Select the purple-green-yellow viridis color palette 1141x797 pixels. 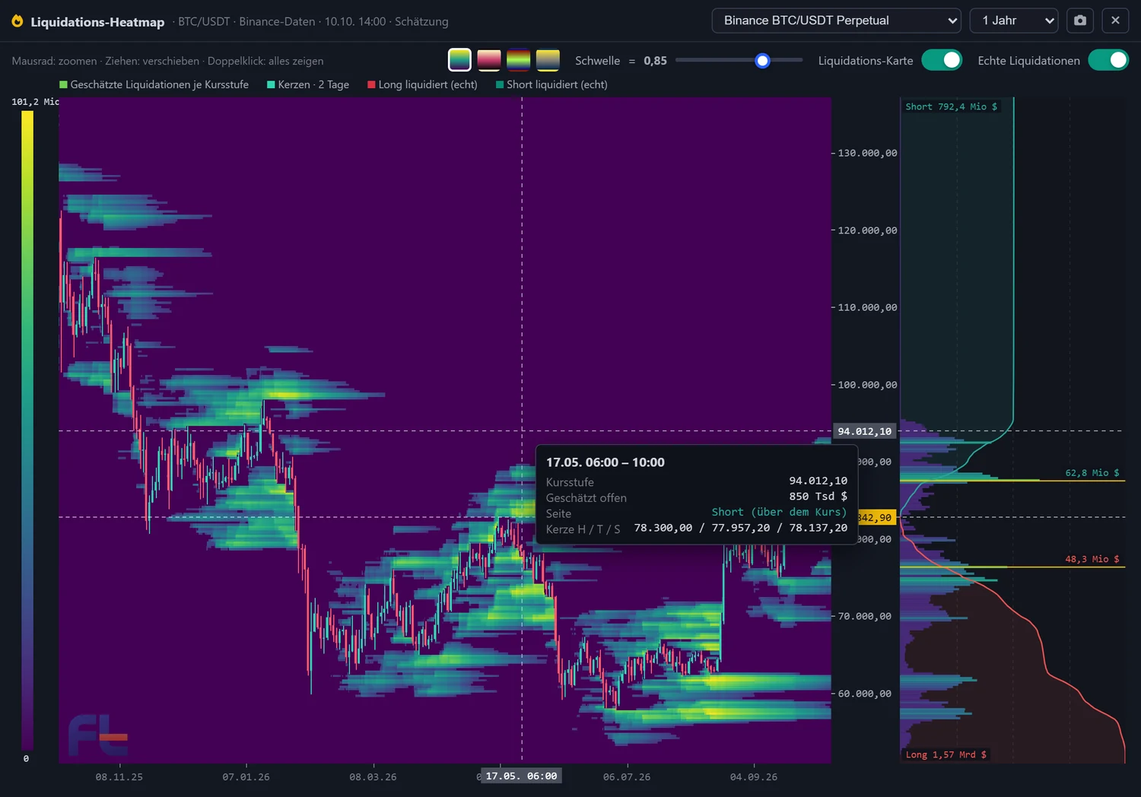click(x=459, y=60)
